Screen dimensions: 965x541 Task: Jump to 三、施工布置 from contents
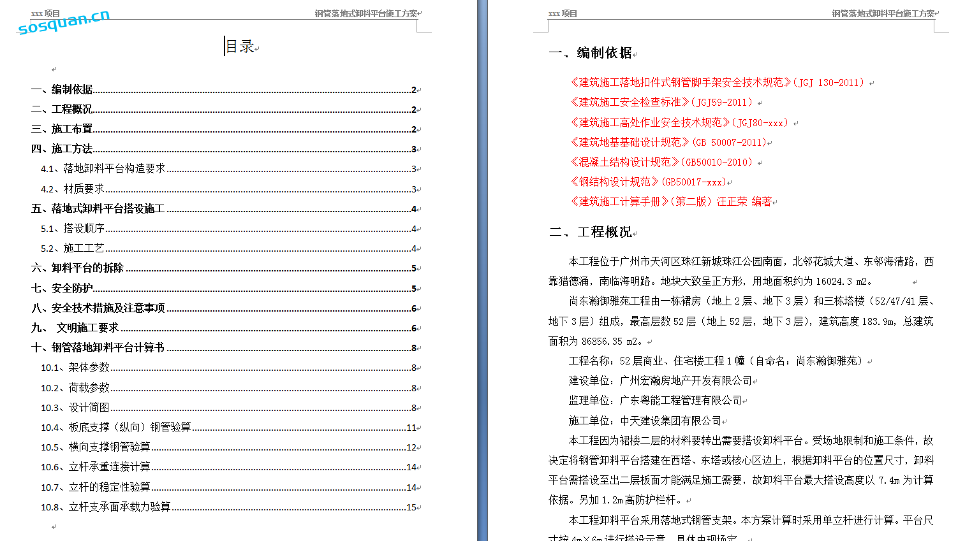(x=63, y=129)
